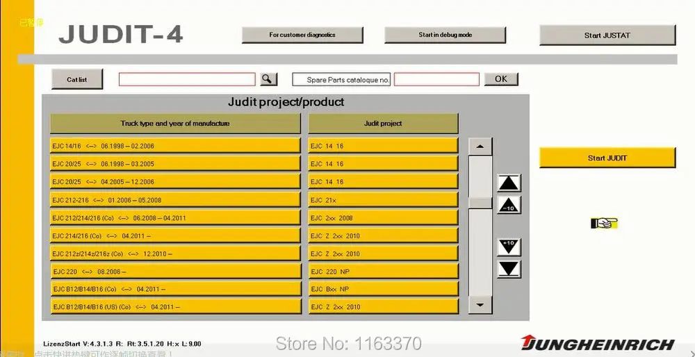This screenshot has height=357, width=695.
Task: Select EJC 14/16 06.1998 – 02.2006 row
Action: pos(175,146)
